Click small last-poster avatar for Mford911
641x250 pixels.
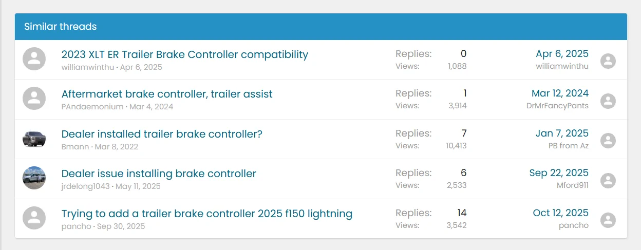pos(608,180)
